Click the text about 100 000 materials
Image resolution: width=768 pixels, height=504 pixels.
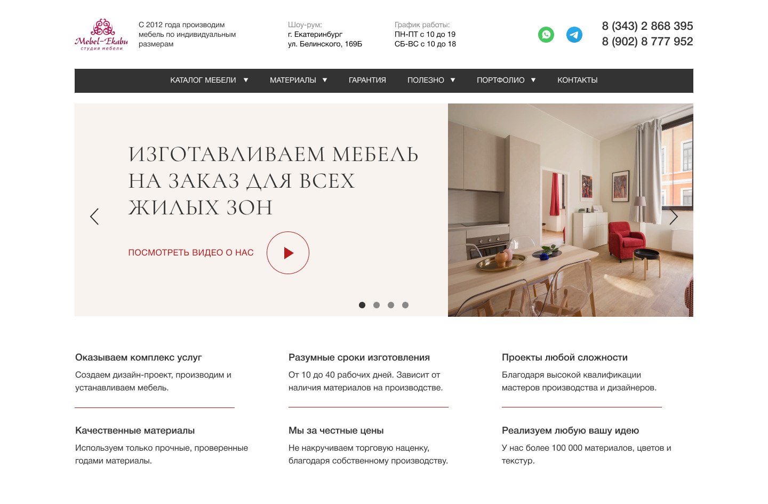tap(586, 454)
